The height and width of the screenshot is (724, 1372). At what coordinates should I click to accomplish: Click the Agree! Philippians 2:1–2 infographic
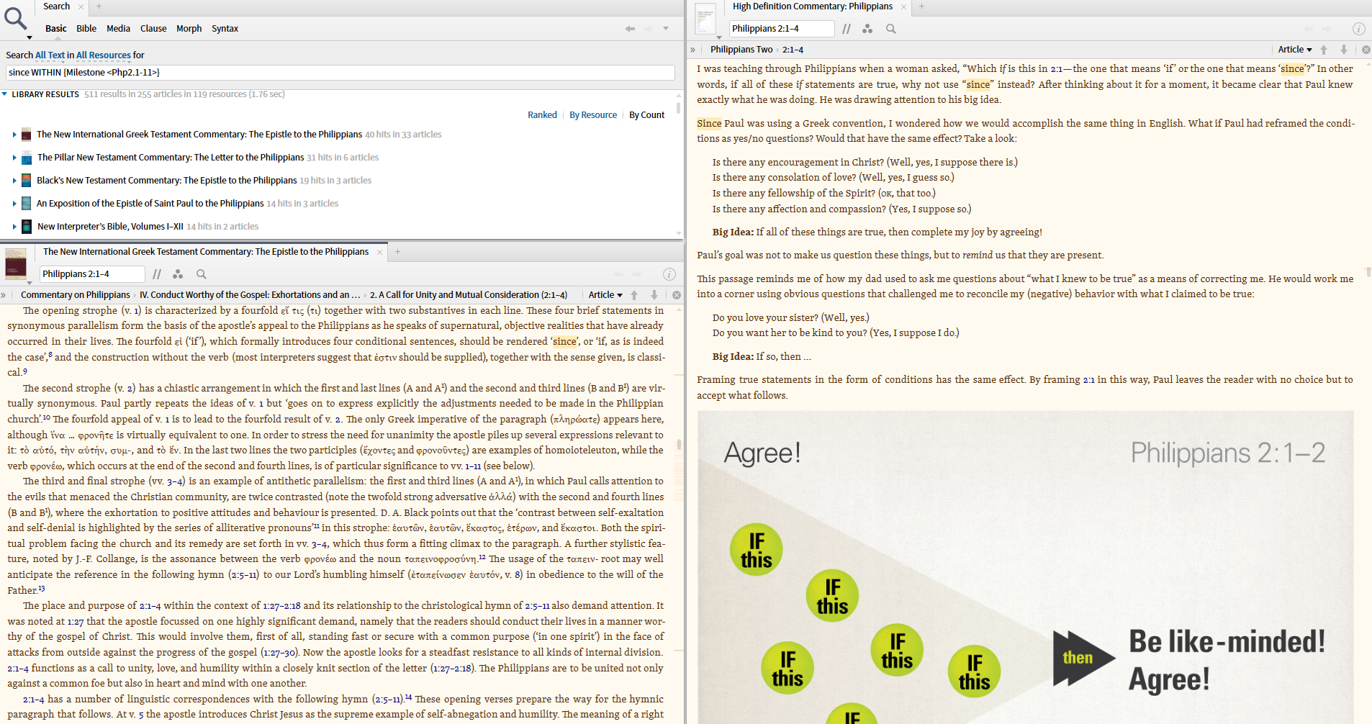tap(1025, 567)
